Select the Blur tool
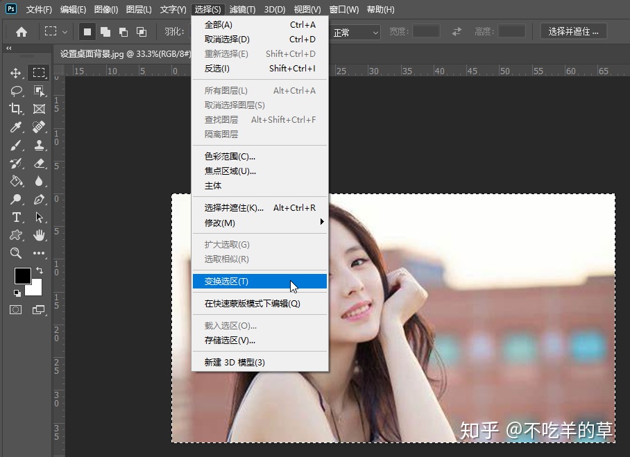 (x=39, y=181)
